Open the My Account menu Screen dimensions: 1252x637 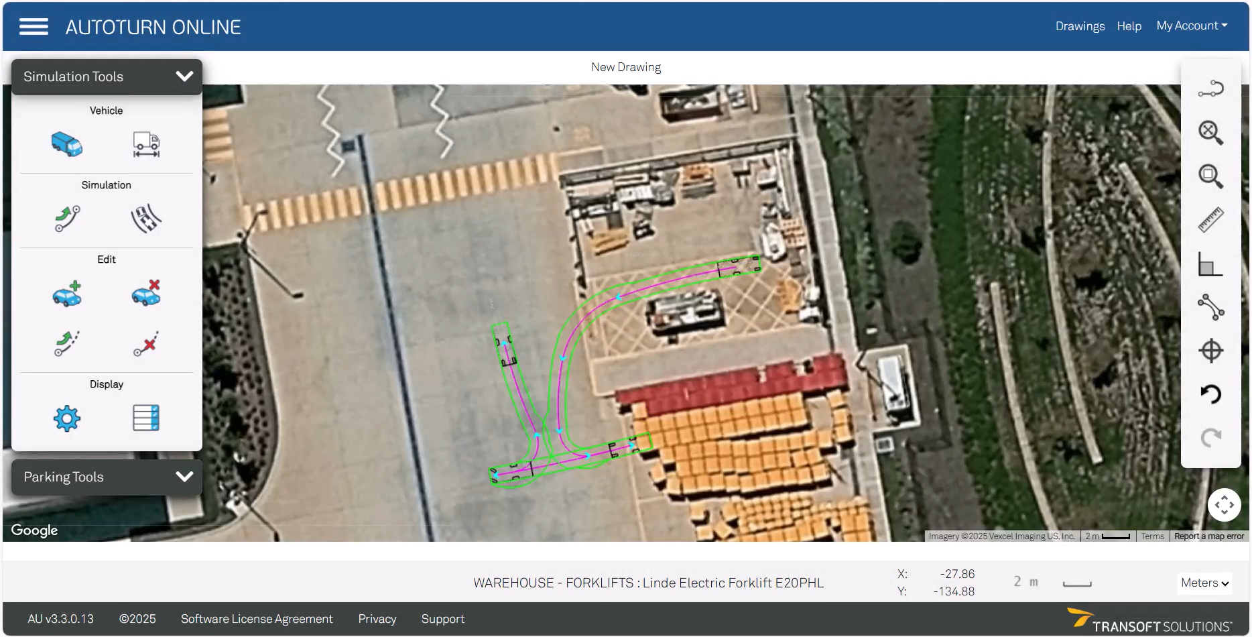tap(1192, 25)
